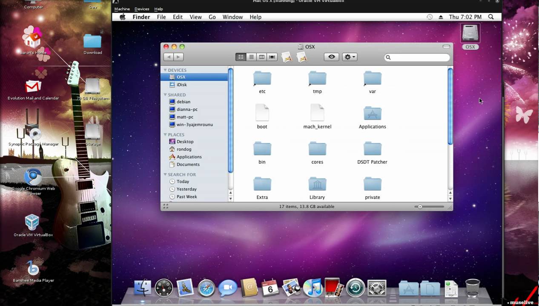Open the Applications stack in dock
Viewport: 539px width, 306px height.
pyautogui.click(x=408, y=289)
